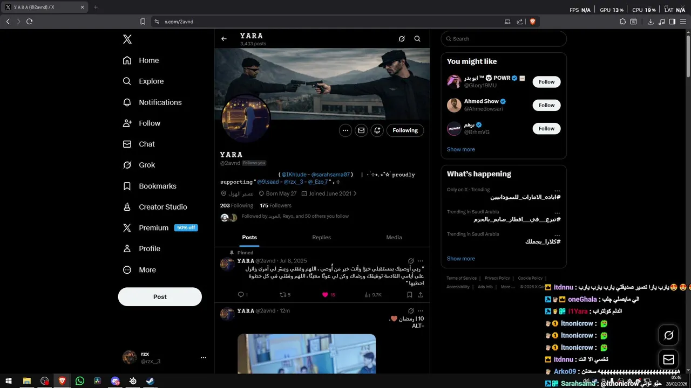
Task: Reload the page
Action: (x=29, y=22)
